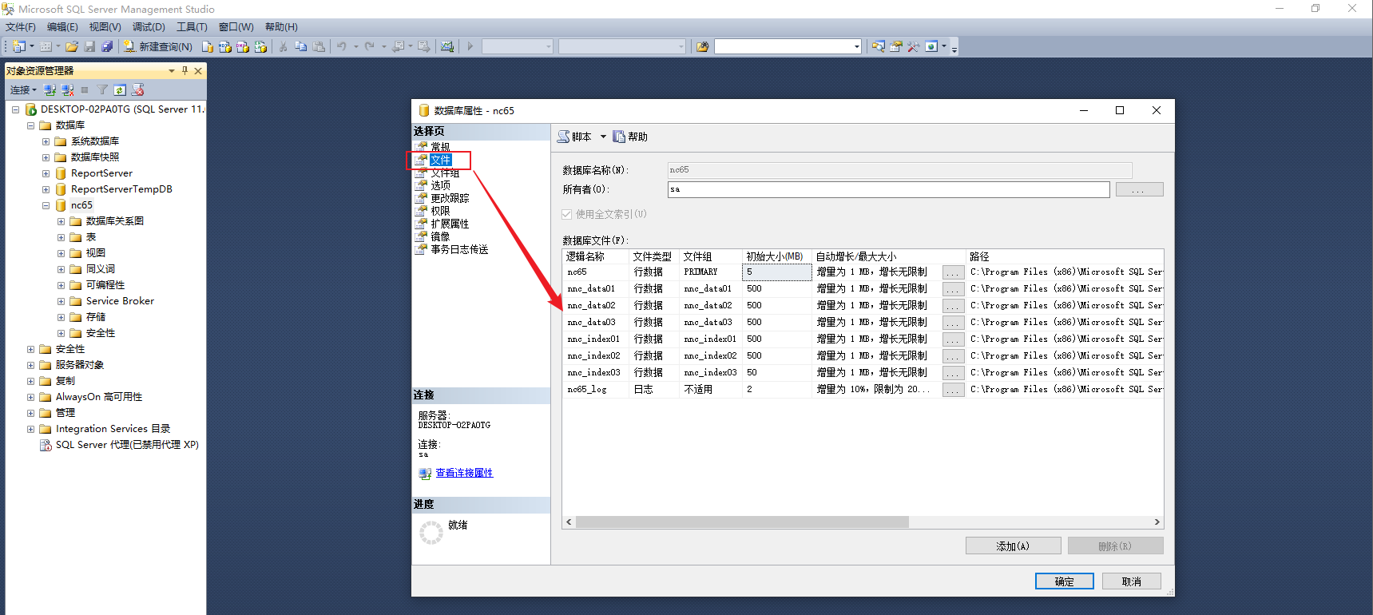Screen dimensions: 1373x615
Task: Open the find combo box dropdown in toolbar
Action: pos(857,46)
